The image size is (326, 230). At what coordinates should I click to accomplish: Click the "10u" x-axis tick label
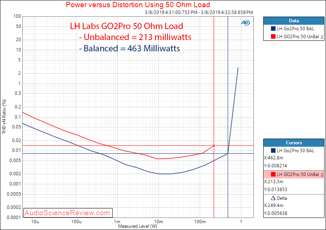tap(35, 221)
